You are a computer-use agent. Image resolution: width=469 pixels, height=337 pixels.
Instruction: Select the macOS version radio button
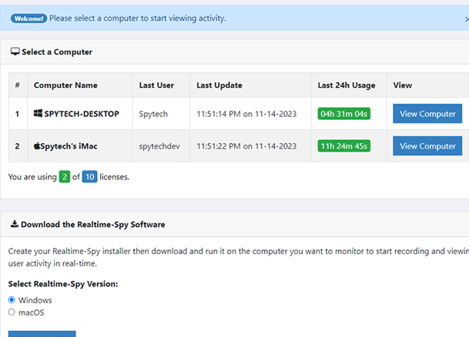[12, 312]
